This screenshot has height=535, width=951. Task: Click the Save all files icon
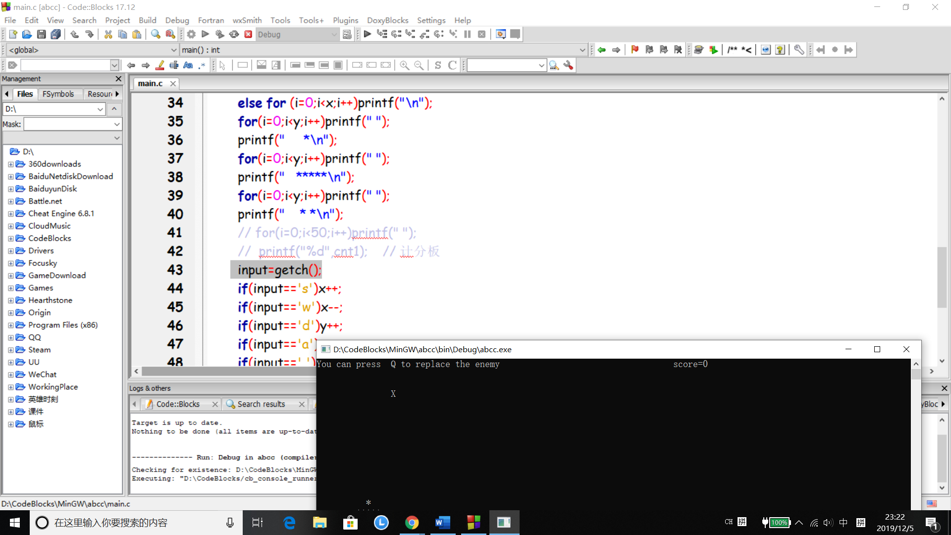56,34
